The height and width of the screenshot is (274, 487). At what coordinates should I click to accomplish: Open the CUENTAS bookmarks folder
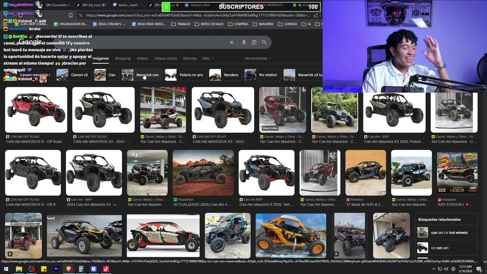click(288, 24)
